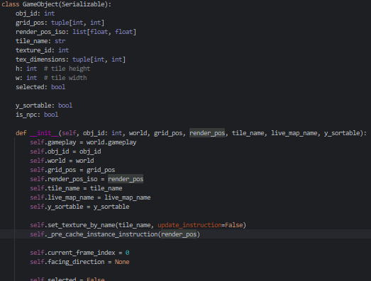
Task: Click tex_dimensions tuple type hint
Action: [x=99, y=59]
